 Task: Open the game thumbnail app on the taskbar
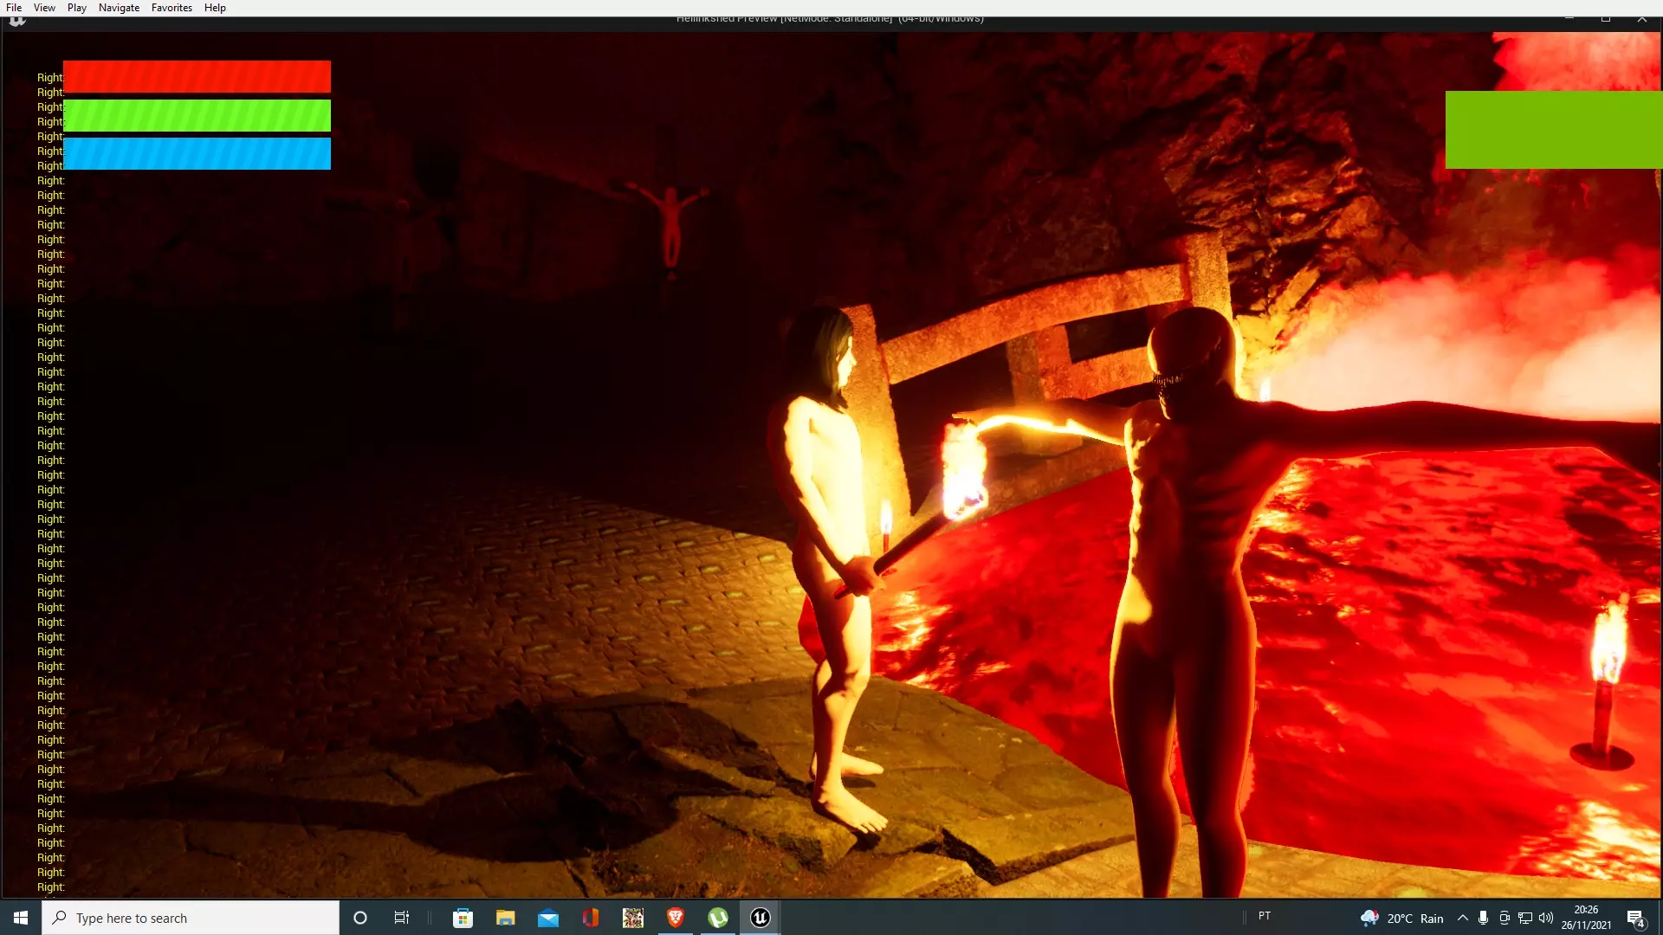(633, 918)
